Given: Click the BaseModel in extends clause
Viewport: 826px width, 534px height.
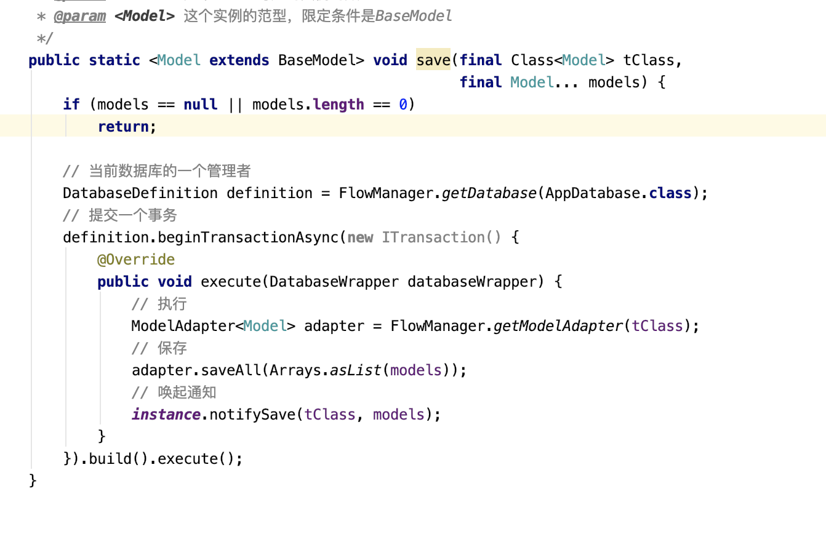Looking at the screenshot, I should pos(317,60).
